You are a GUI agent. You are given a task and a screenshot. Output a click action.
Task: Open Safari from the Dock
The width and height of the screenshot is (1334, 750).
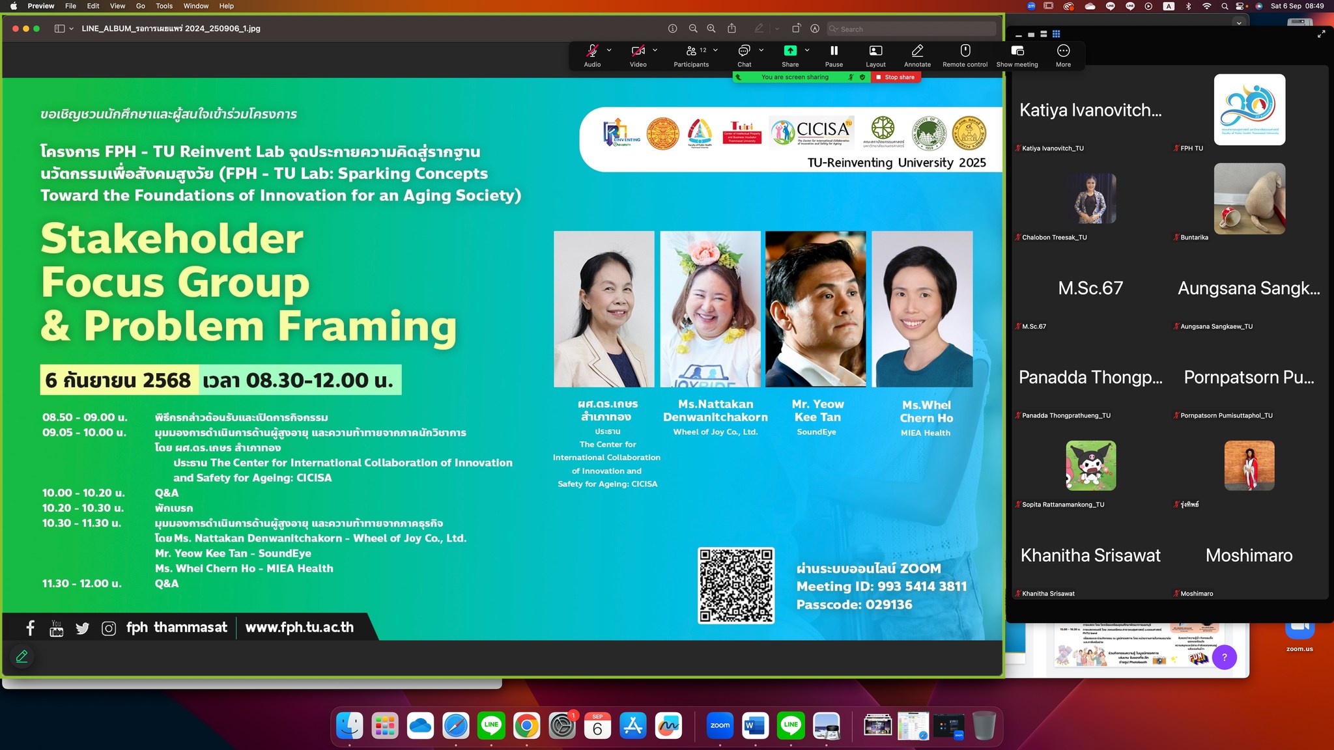pos(456,725)
